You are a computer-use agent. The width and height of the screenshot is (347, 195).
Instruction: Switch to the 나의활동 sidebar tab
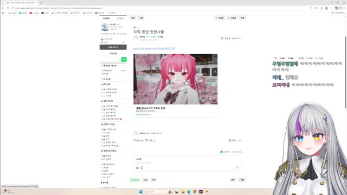(x=120, y=18)
